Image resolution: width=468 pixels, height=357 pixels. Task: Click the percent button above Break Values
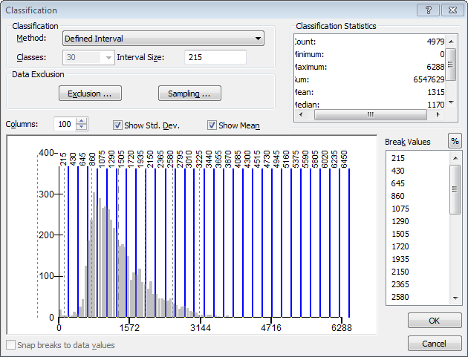click(455, 142)
